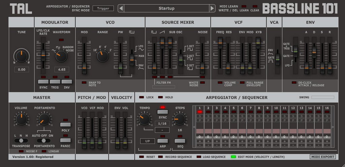
Task: Open the 1/16 note division dropdown
Action: tap(162, 124)
